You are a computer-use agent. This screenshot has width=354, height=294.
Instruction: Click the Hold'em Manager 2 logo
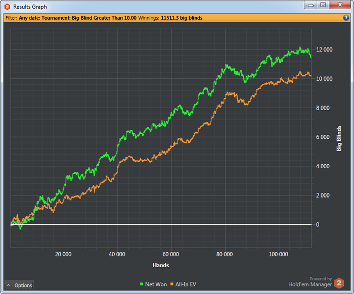coord(339,283)
